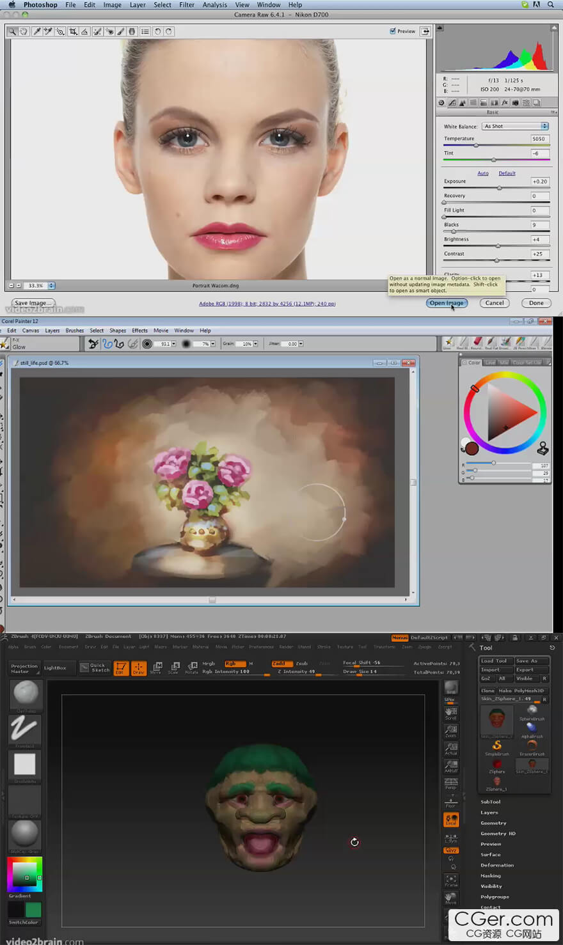Pick the Crop tool in Camera Raw
Screen dimensions: 563x945
pos(73,31)
